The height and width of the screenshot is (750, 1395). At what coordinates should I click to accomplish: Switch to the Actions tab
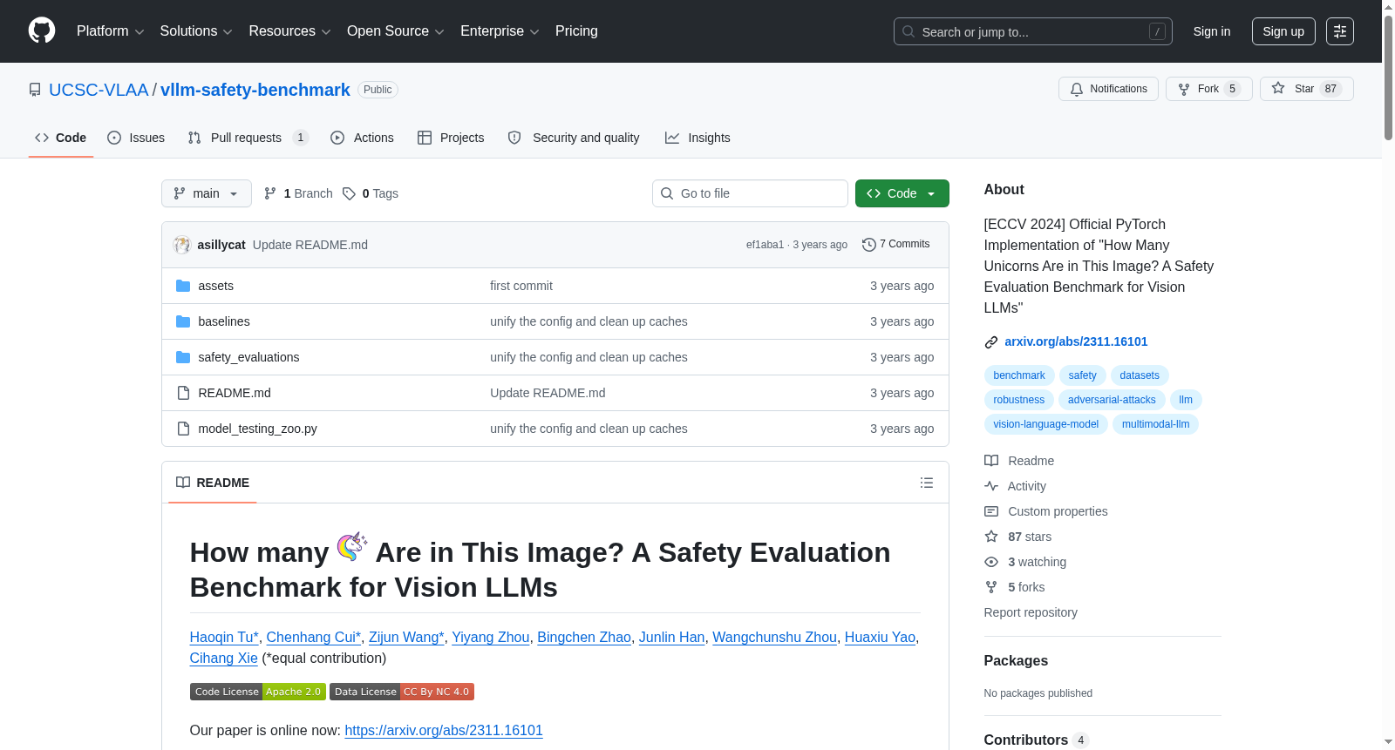tap(362, 138)
